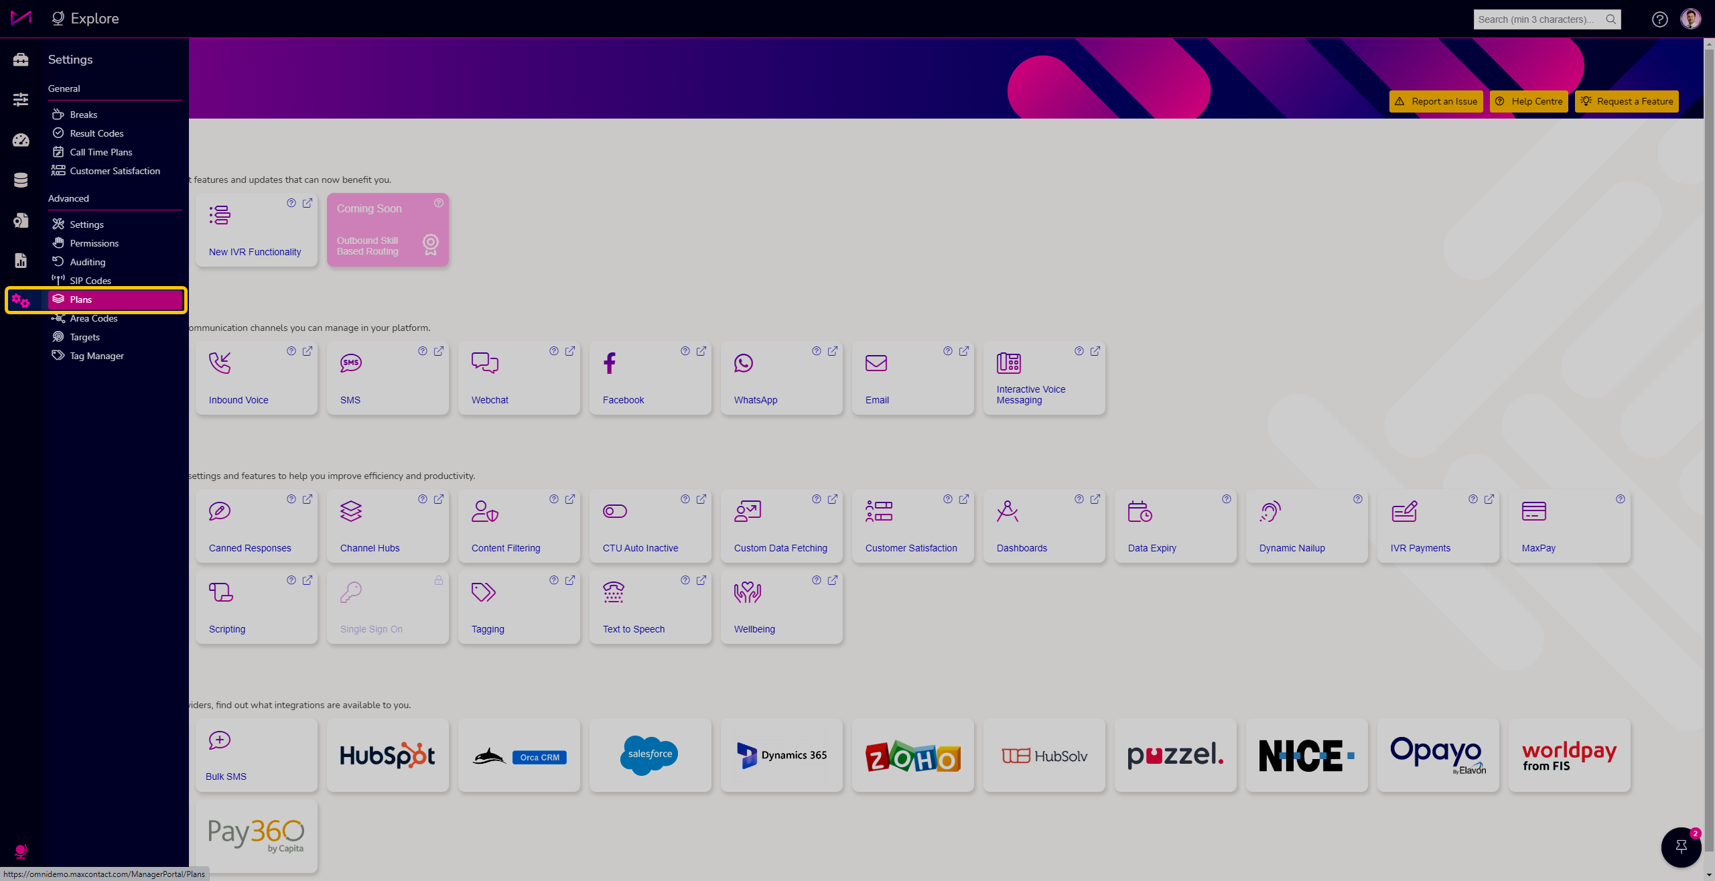The image size is (1715, 881).
Task: Open Permissions under Advanced
Action: [115, 243]
